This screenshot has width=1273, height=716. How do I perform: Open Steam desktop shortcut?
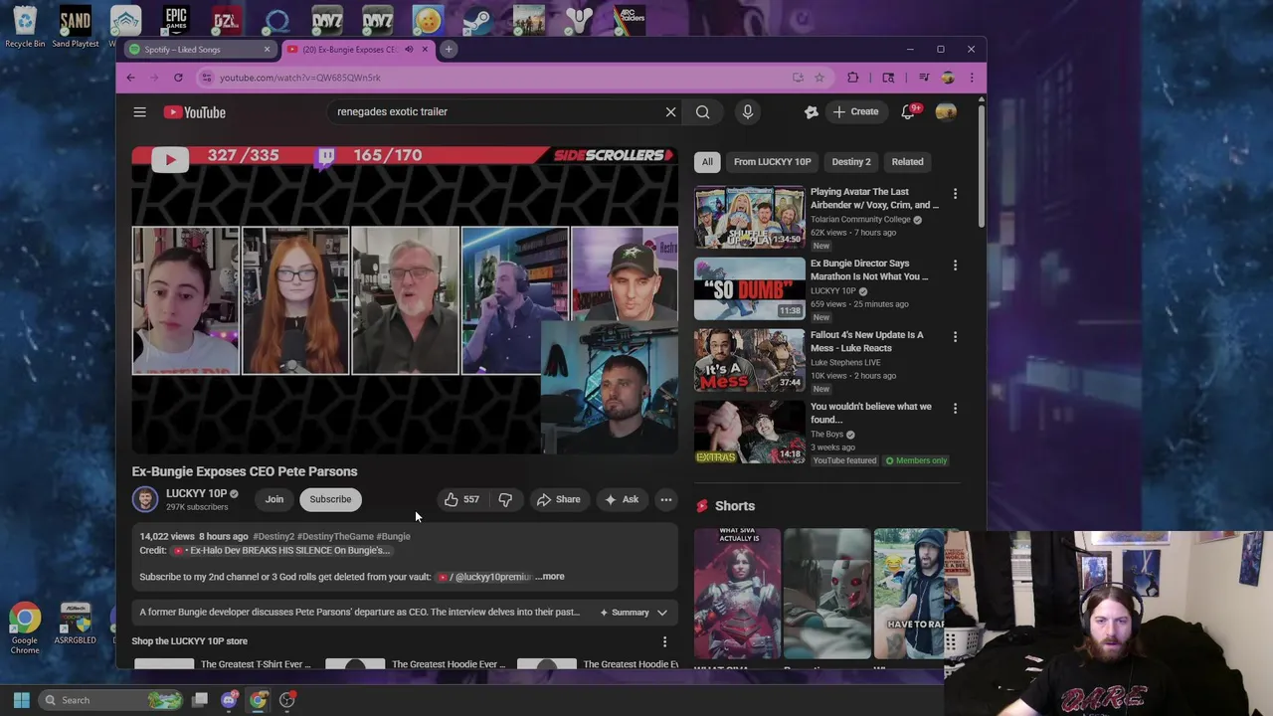[477, 20]
